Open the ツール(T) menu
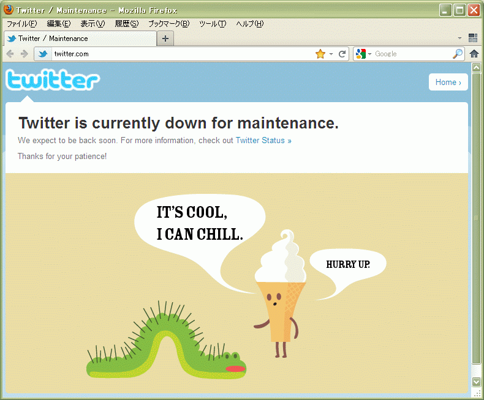This screenshot has height=400, width=484. pos(213,24)
